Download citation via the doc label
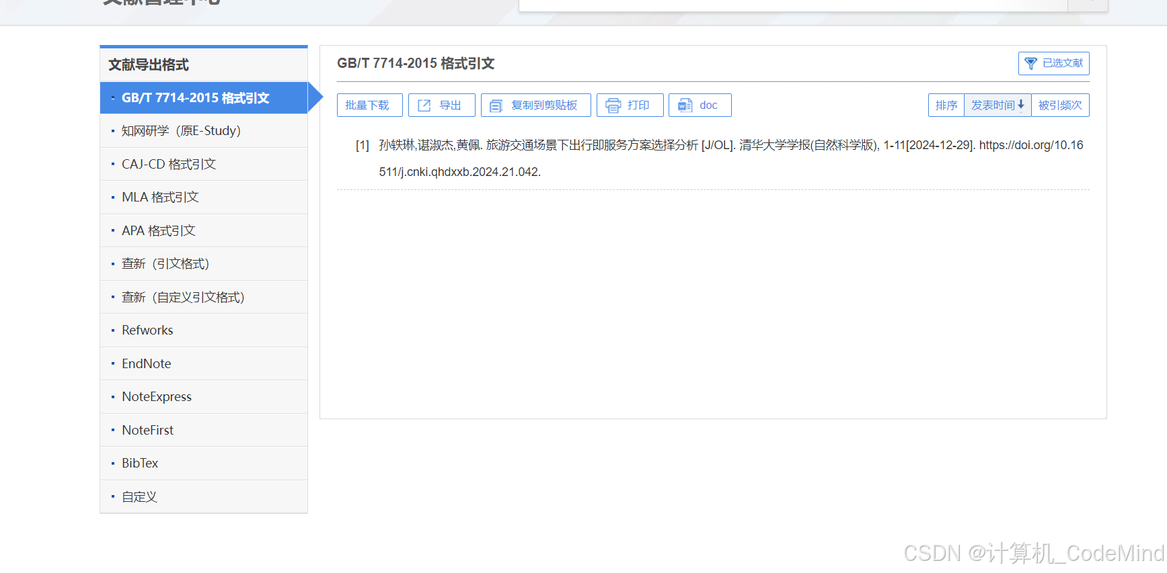This screenshot has height=573, width=1167. click(708, 105)
